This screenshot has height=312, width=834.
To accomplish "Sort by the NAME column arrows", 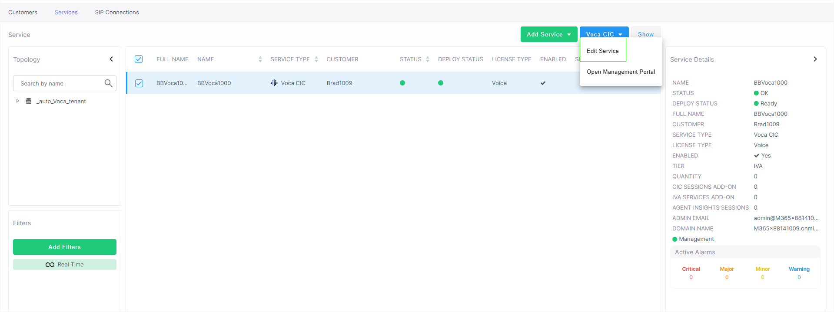I will pos(260,59).
